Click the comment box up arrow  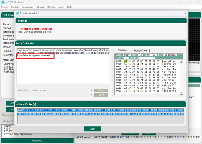coord(91,91)
